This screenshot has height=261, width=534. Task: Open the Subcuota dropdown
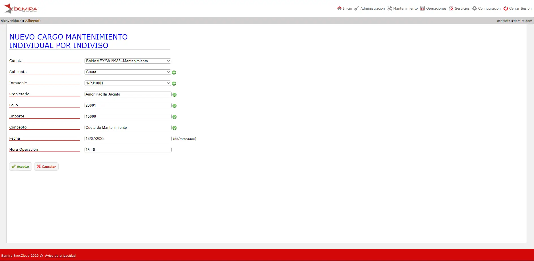coord(128,72)
